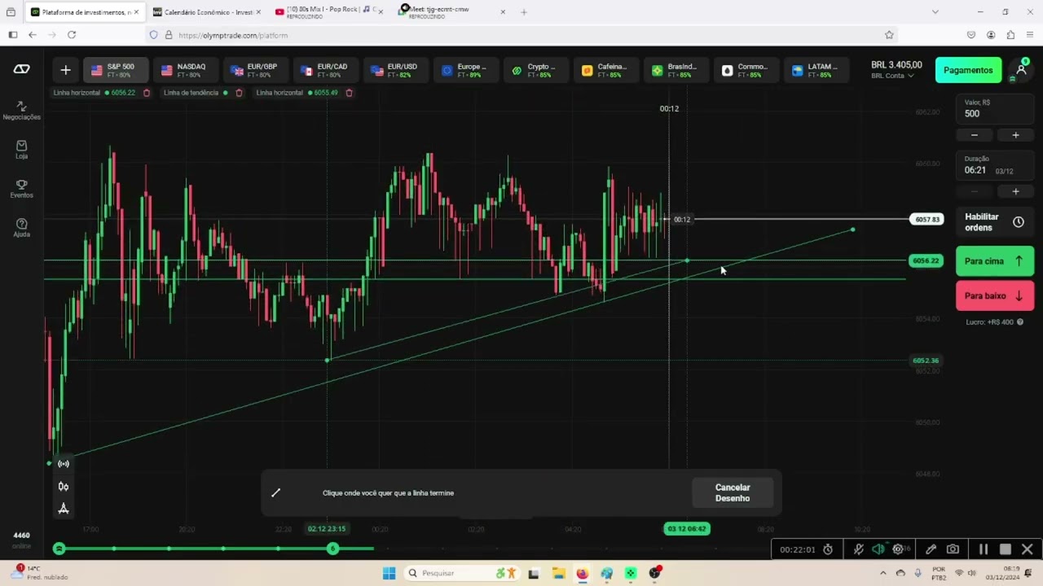Image resolution: width=1043 pixels, height=586 pixels.
Task: Open the recorder pen annotation tool
Action: coord(931,549)
